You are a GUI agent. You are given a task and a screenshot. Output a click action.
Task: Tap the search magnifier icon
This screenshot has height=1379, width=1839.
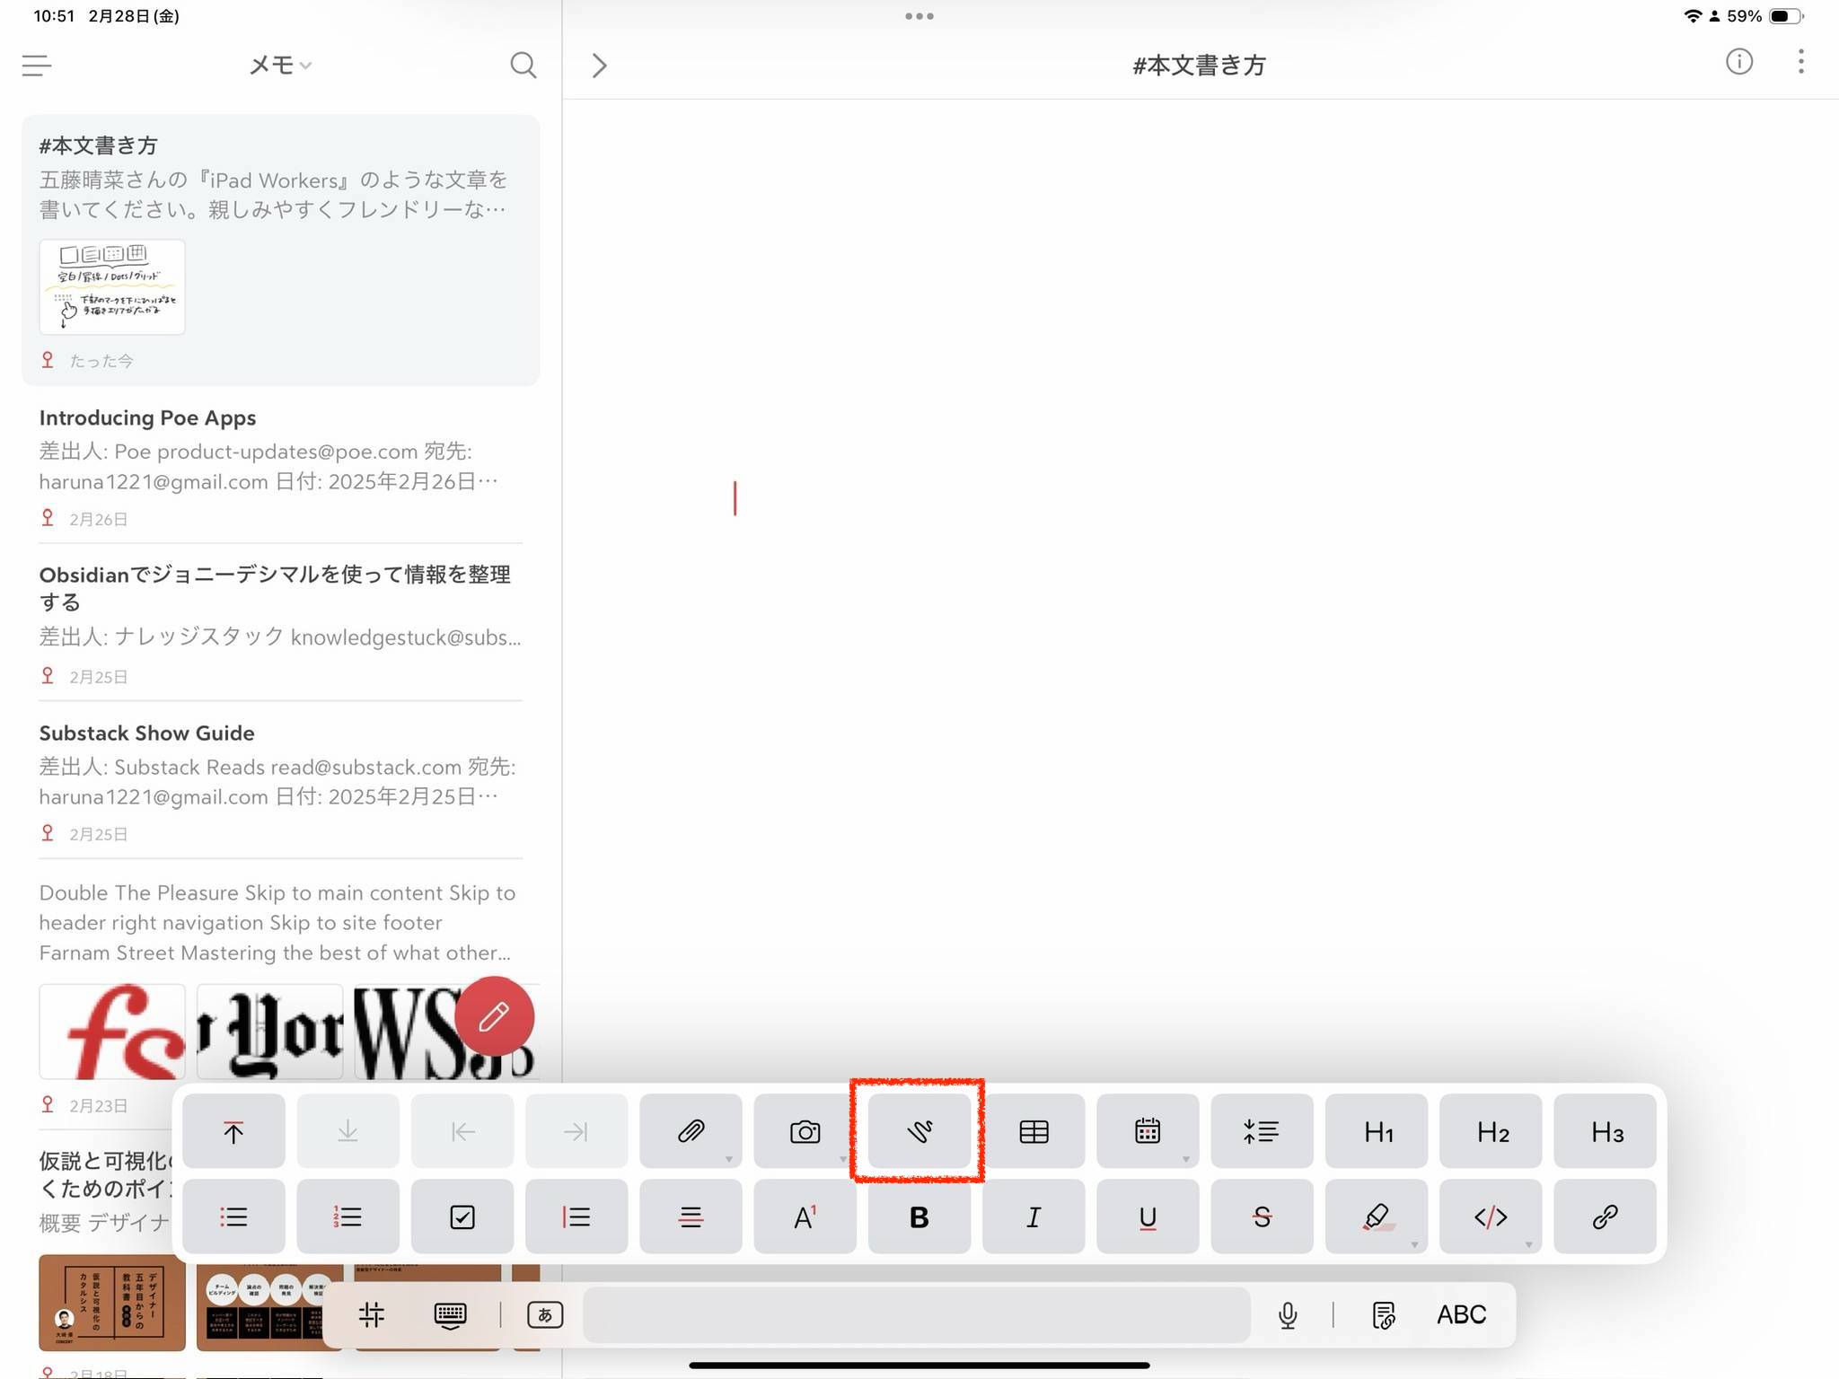[x=523, y=66]
